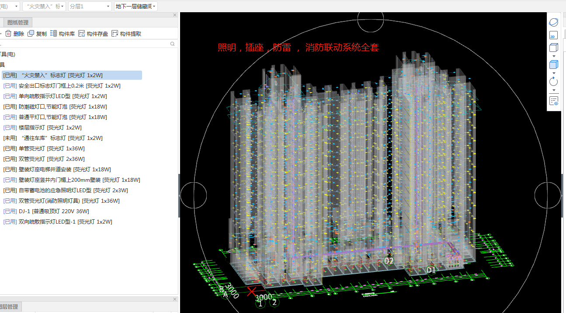
Task: Click the 删除 trash icon
Action: [8, 34]
